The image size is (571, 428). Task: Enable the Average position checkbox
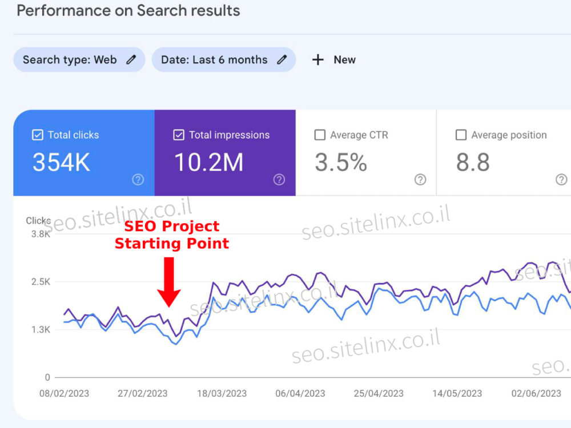461,135
